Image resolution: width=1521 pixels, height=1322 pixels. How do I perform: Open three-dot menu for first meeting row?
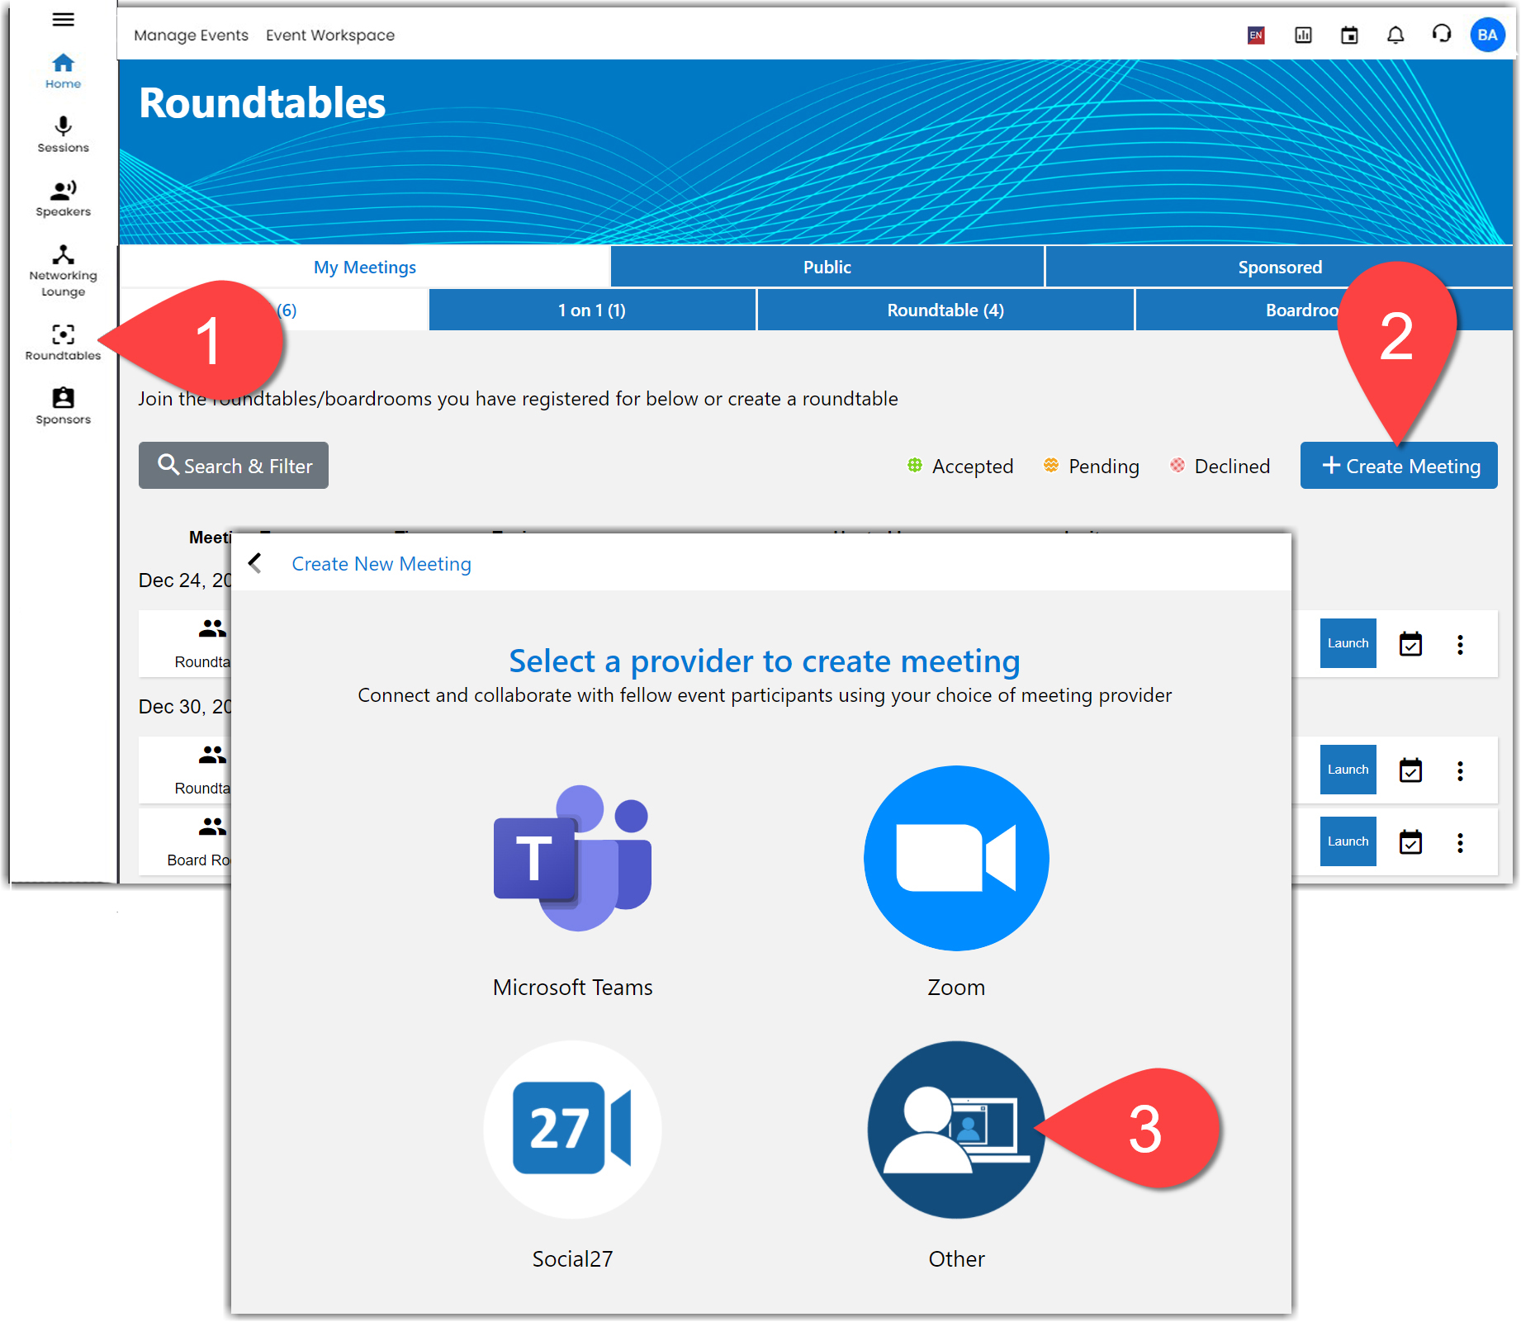point(1460,644)
